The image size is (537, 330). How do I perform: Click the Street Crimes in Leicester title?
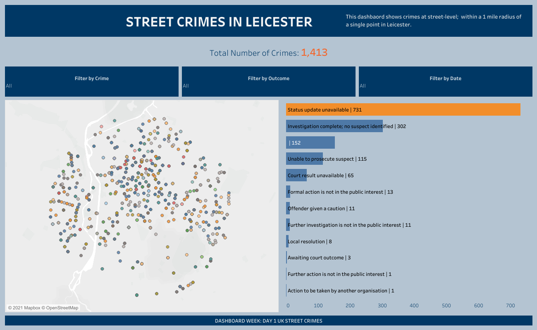click(x=219, y=22)
